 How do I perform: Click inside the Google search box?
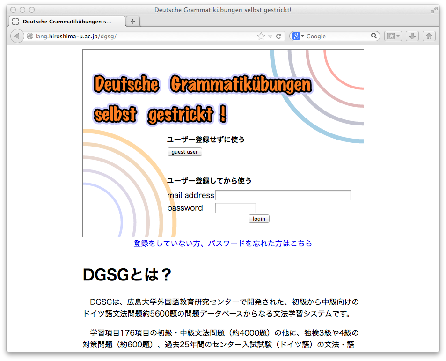[337, 36]
